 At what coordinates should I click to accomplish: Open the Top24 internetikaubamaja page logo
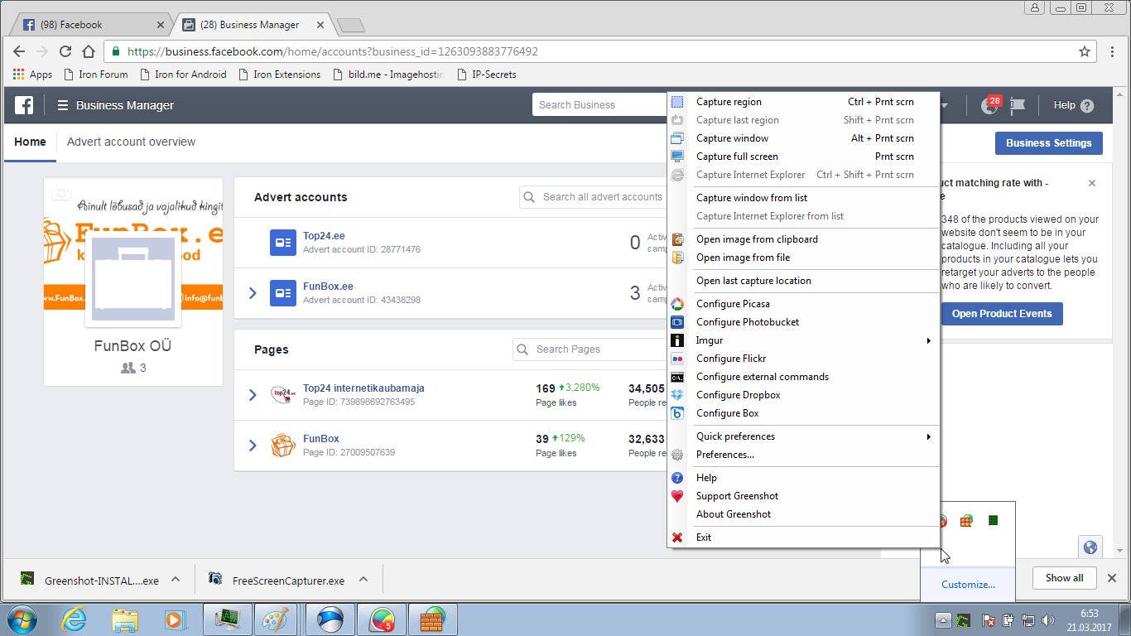(x=283, y=395)
